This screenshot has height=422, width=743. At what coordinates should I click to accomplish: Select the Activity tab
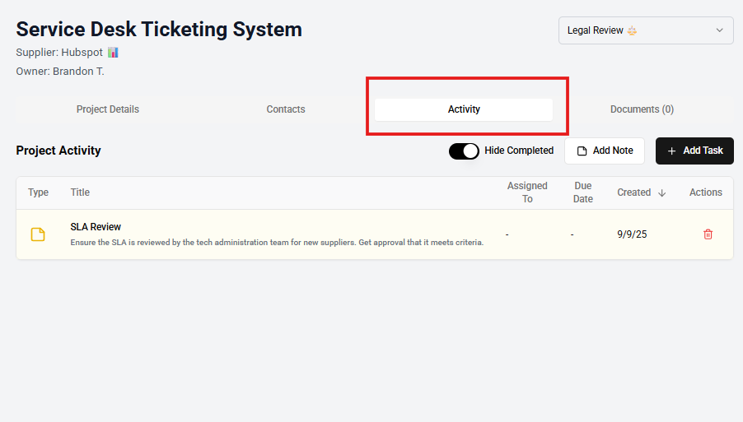(x=464, y=109)
